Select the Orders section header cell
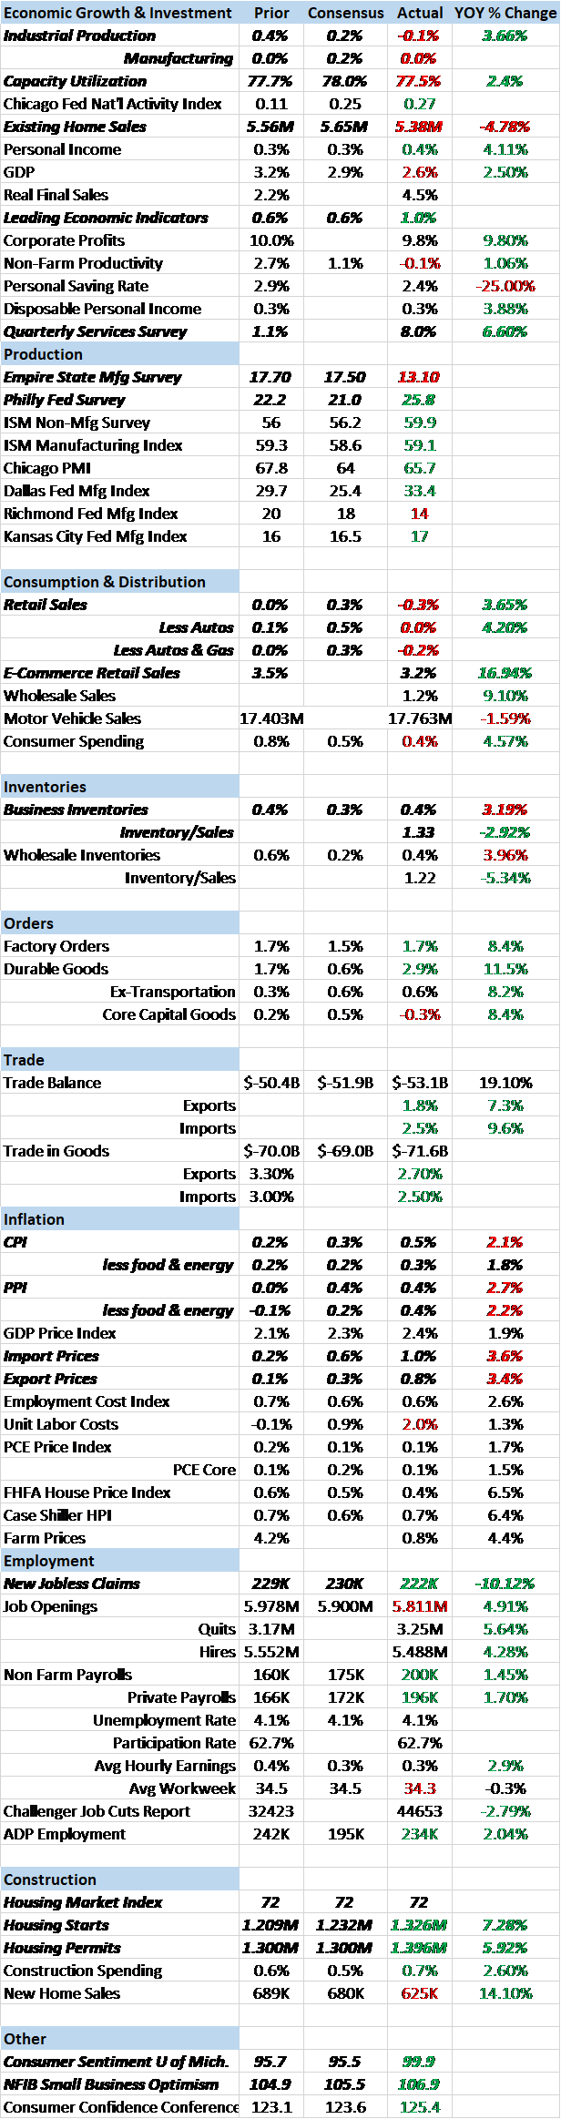 [119, 923]
